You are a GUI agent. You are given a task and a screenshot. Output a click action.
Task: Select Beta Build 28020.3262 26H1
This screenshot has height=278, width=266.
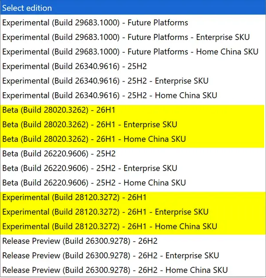[133, 110]
